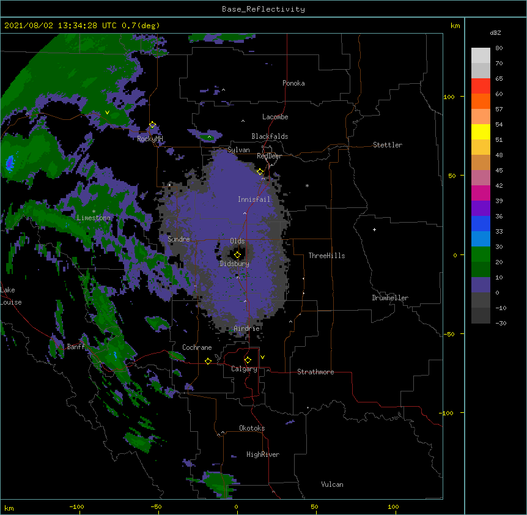Viewport: 527px width, 515px height.
Task: Click the km unit label at bottom left
Action: tap(9, 508)
